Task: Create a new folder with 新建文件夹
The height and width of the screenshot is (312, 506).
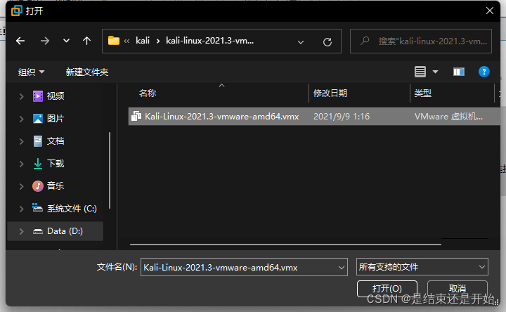Action: [87, 72]
